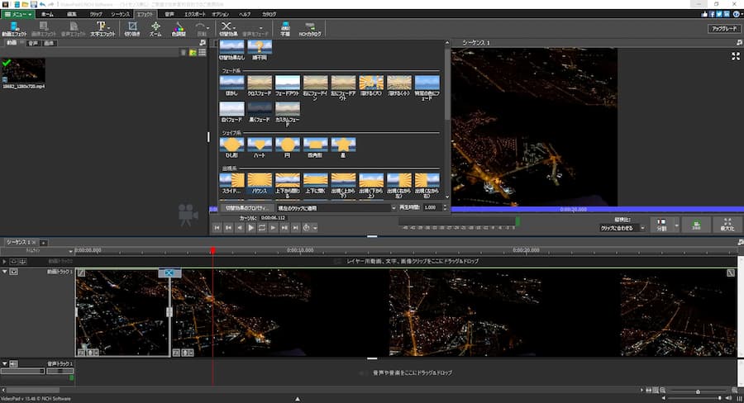Open the 色調整 color adjustment tool
Image resolution: width=744 pixels, height=403 pixels.
(179, 28)
